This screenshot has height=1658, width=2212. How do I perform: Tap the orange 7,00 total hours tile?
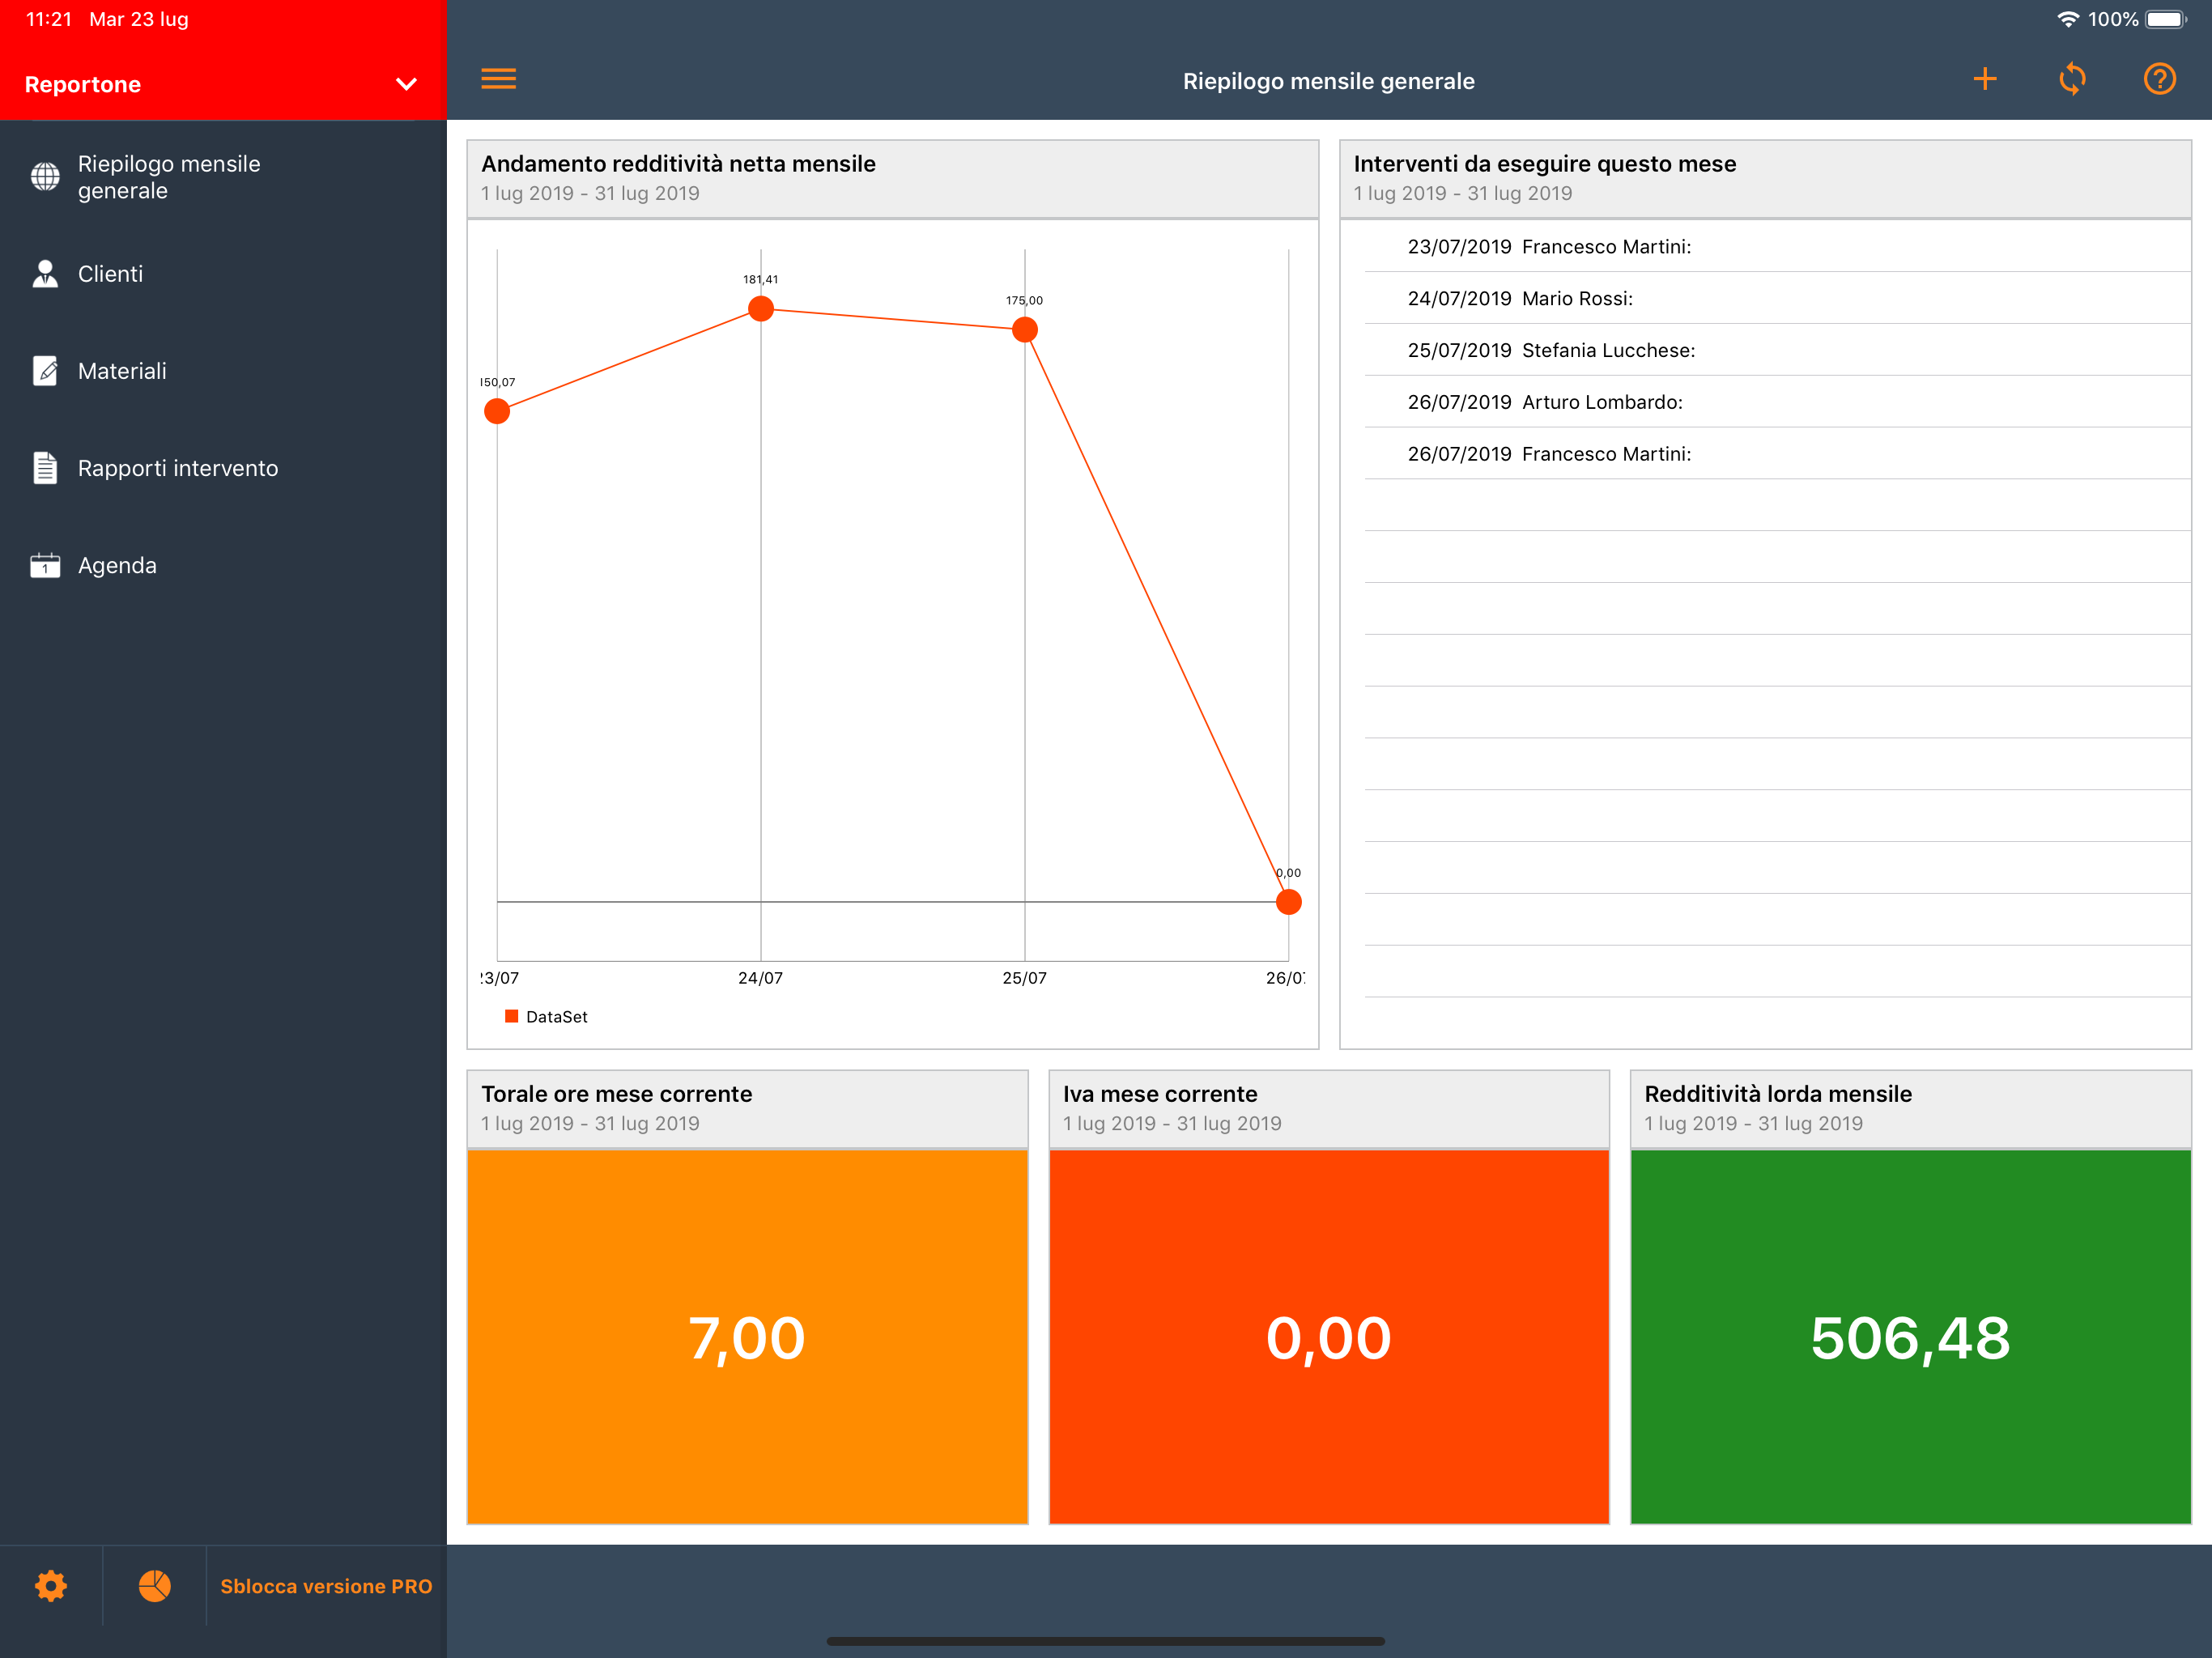[x=747, y=1336]
